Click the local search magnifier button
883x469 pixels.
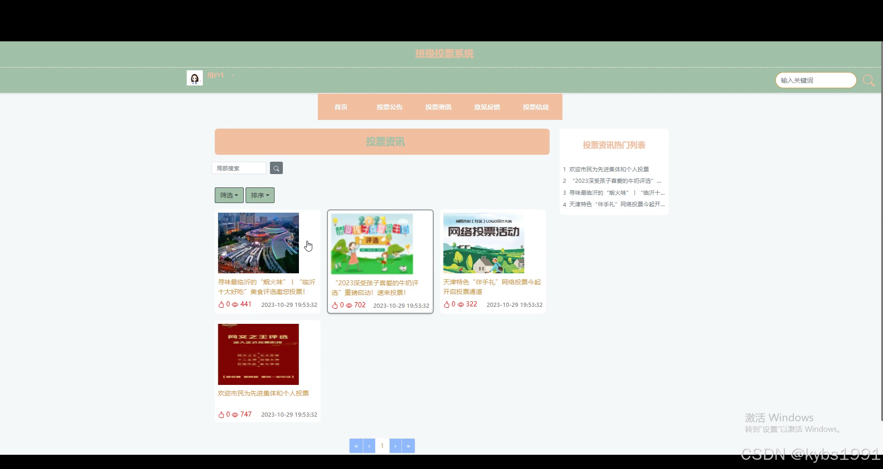(x=276, y=168)
